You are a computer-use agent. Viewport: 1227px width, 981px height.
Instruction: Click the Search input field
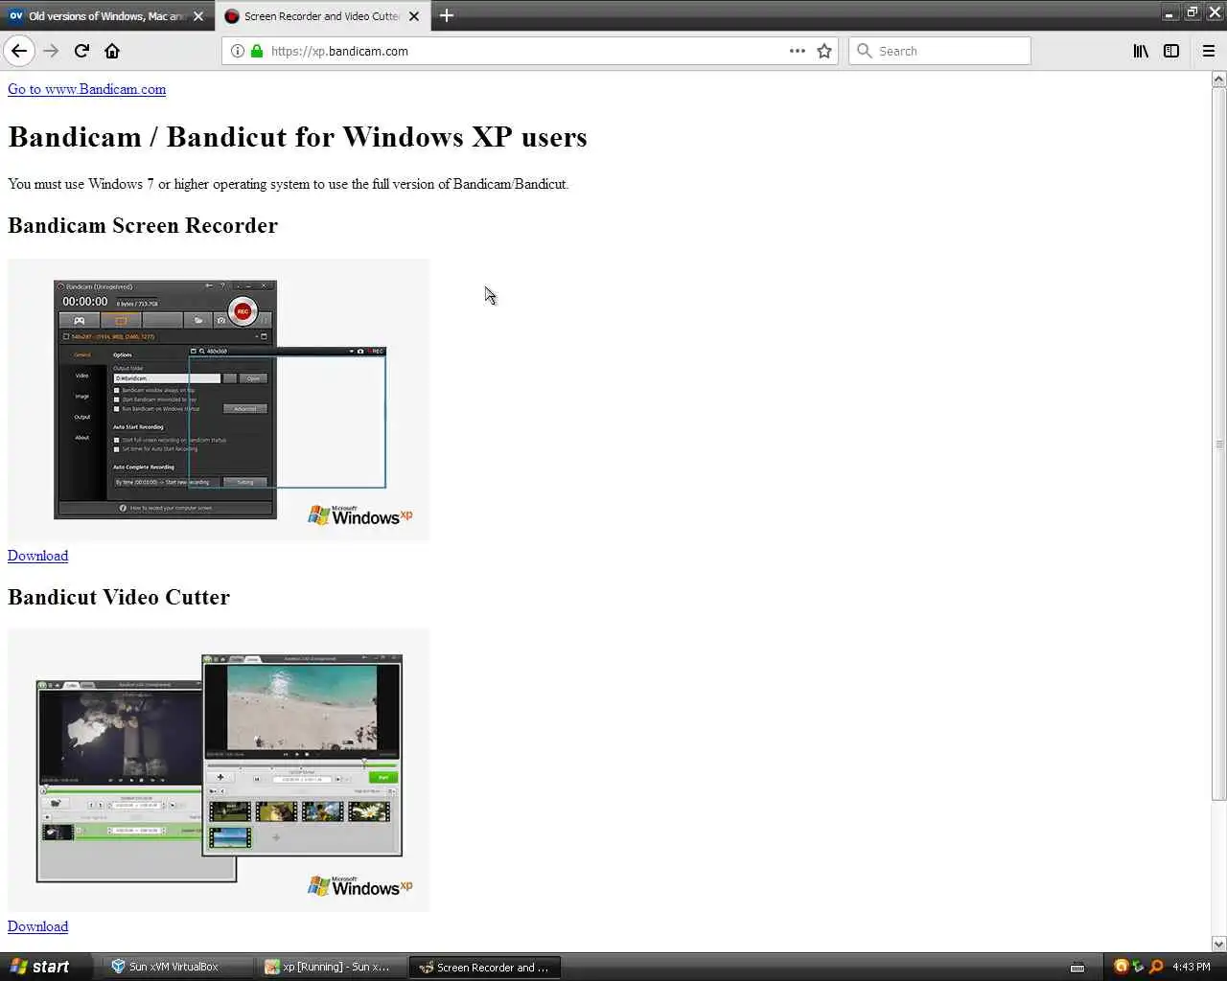pos(939,51)
